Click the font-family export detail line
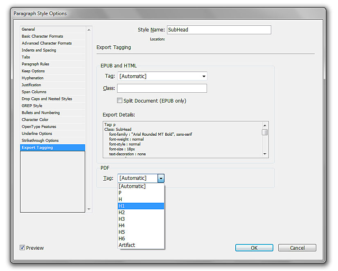The width and height of the screenshot is (338, 271). click(151, 134)
